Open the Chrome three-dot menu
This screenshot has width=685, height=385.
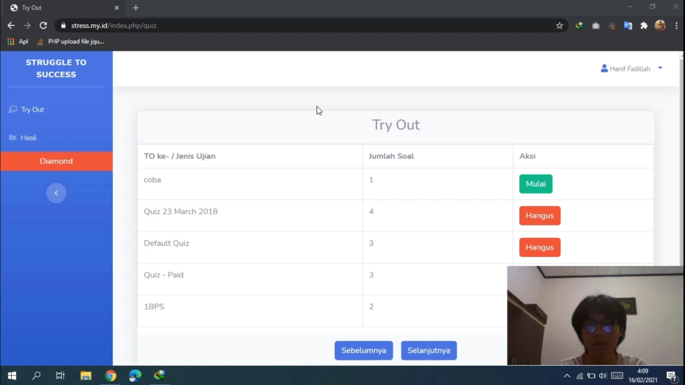676,26
